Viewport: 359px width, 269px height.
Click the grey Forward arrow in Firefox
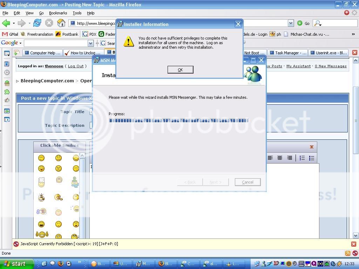(21, 23)
